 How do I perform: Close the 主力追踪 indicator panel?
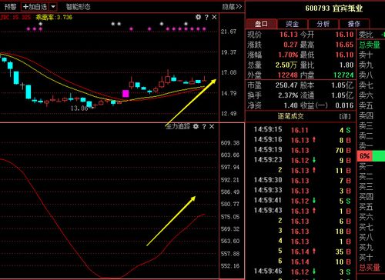point(212,126)
